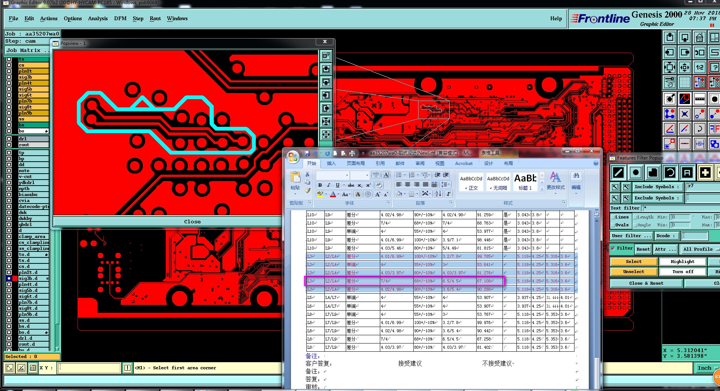Click the pan right icon in Genesis toolbar

click(685, 52)
